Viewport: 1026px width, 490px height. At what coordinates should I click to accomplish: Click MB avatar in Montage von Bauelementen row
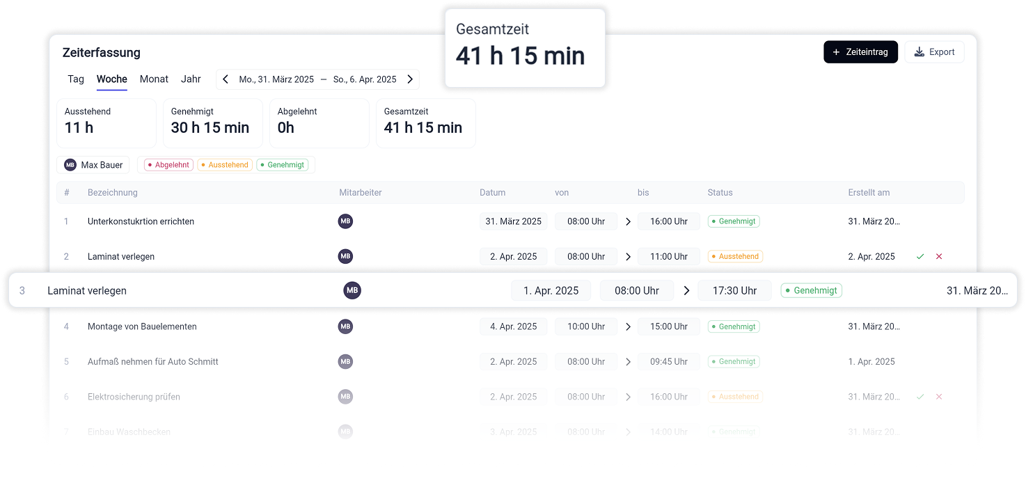[345, 326]
